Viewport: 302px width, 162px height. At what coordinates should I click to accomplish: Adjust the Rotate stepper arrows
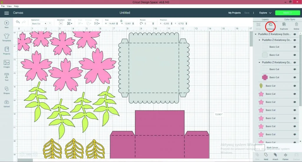click(153, 24)
